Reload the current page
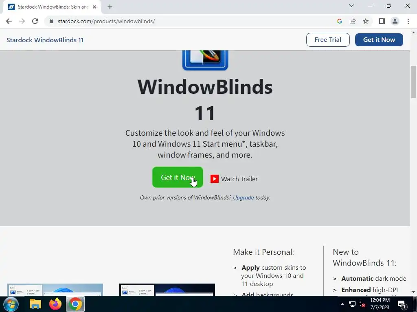Image resolution: width=417 pixels, height=312 pixels. (35, 21)
